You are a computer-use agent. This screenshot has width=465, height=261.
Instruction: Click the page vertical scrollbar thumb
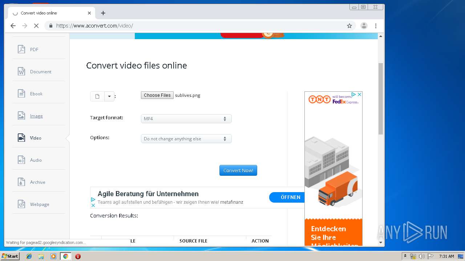[381, 99]
